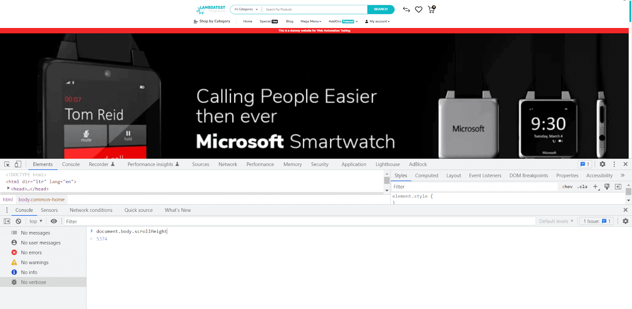The image size is (632, 309).
Task: Switch to the Recorder tab
Action: coord(102,164)
